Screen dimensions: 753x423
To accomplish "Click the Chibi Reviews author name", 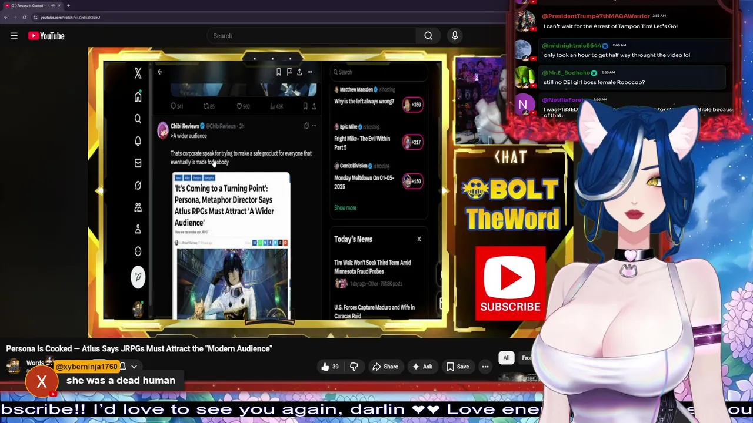I will [x=184, y=126].
